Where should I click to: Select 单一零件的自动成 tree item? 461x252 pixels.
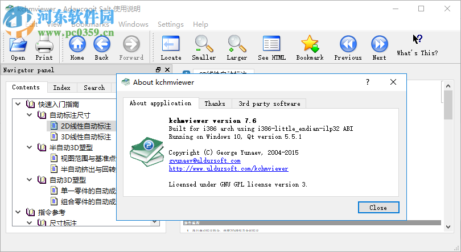(88, 191)
